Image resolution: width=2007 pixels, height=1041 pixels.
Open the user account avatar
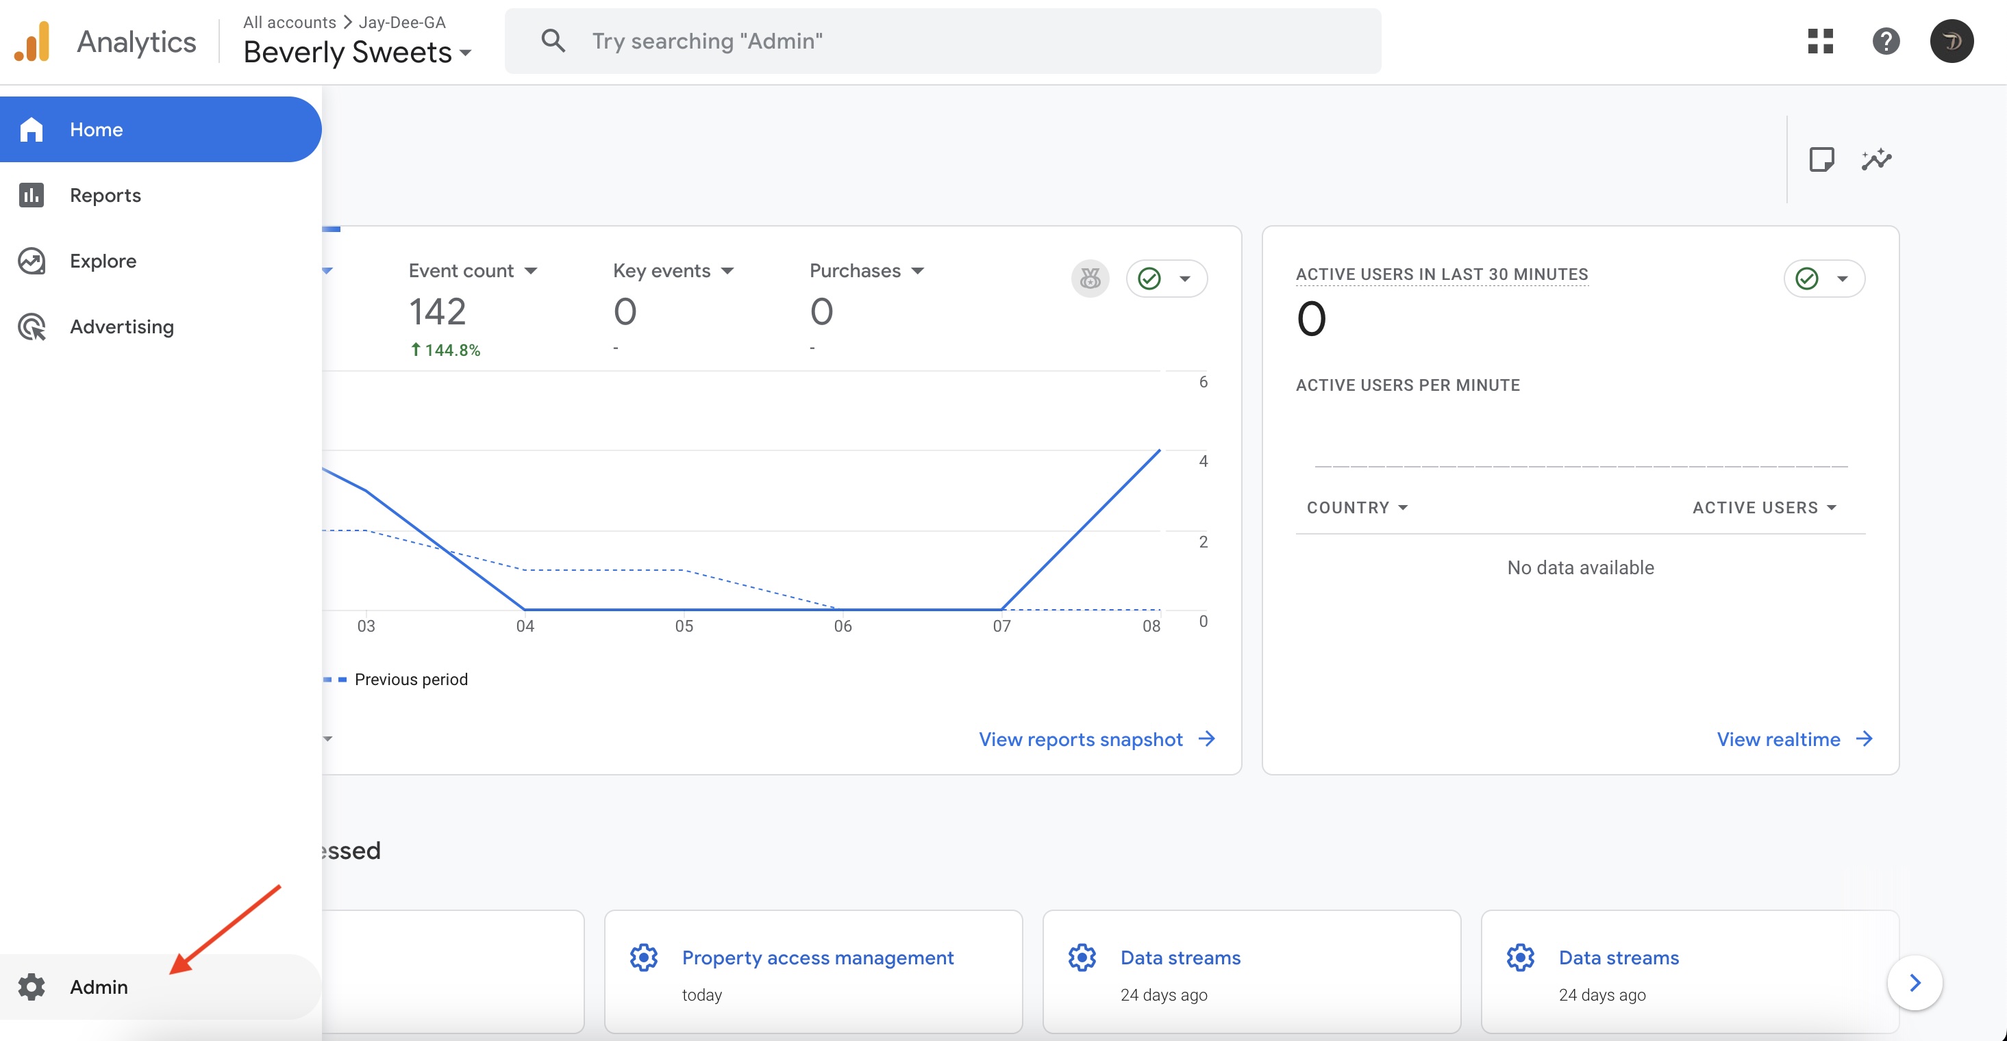1951,40
